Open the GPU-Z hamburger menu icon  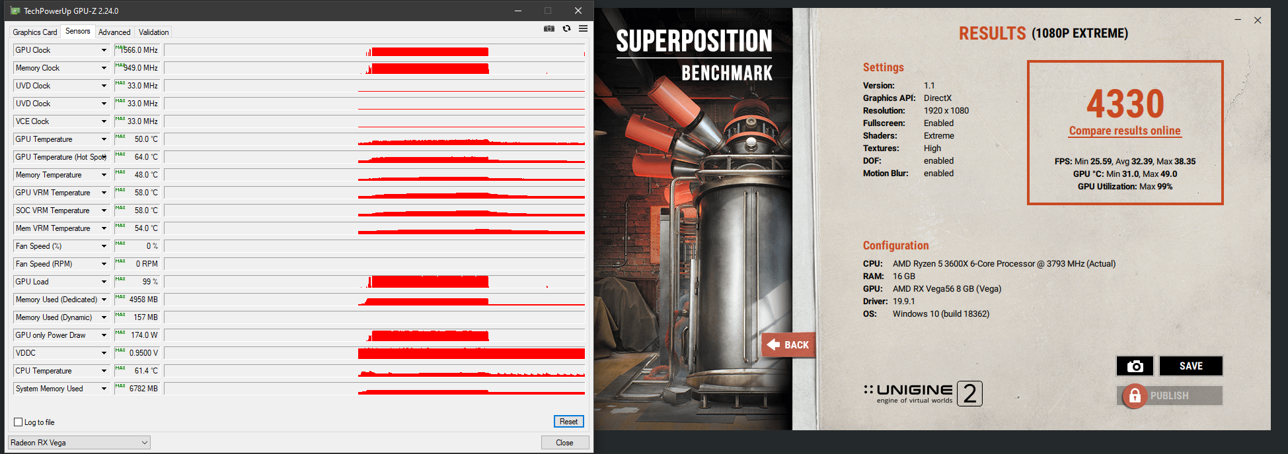583,28
